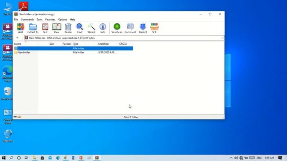Open Recycle Bin desktop icon
Screen dimensions: 287x161
coord(8,93)
